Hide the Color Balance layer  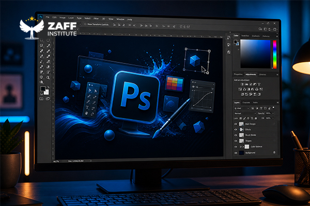(x=236, y=147)
